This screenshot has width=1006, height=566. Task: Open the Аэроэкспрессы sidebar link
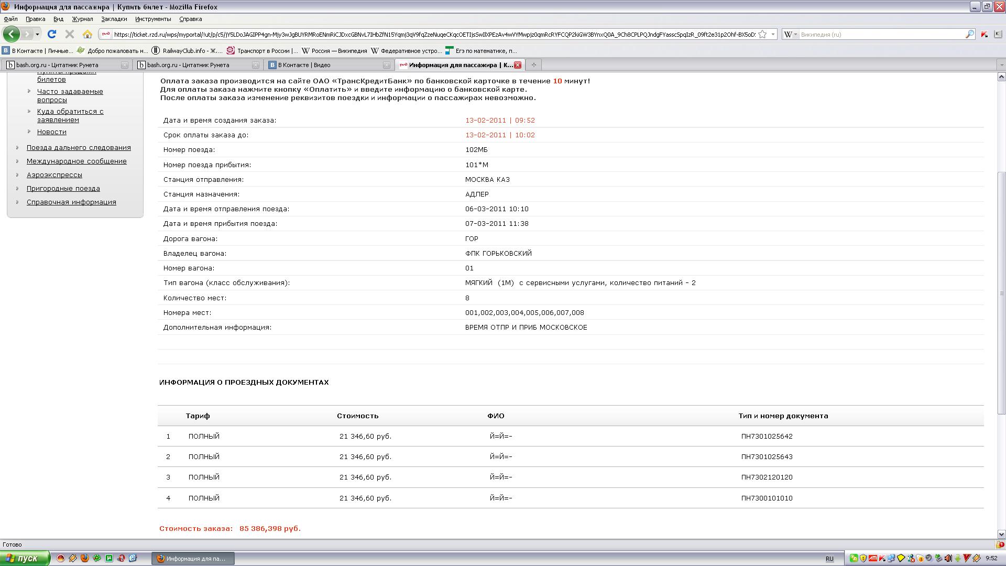click(54, 175)
